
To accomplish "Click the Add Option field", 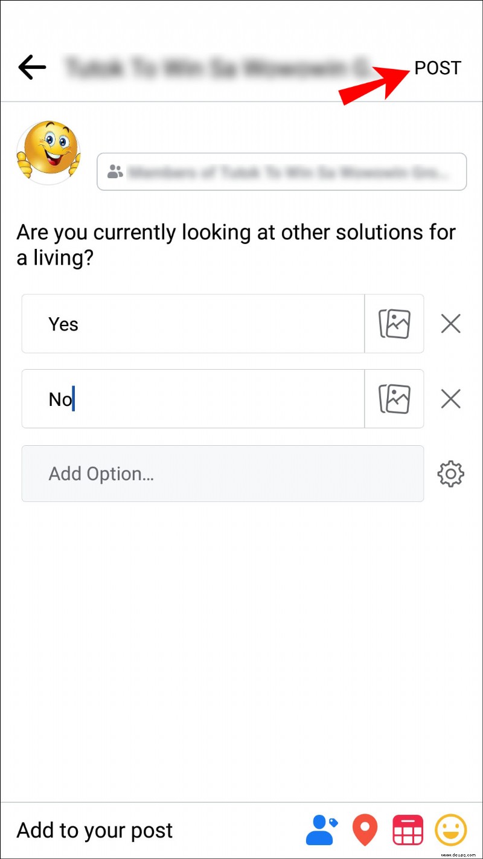I will 223,474.
